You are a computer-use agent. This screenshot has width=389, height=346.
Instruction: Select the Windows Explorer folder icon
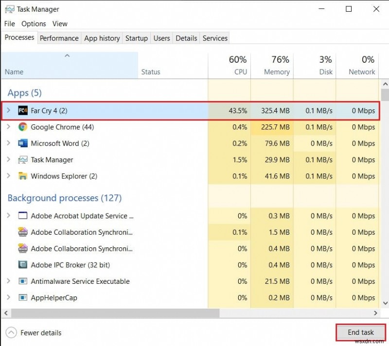[22, 176]
